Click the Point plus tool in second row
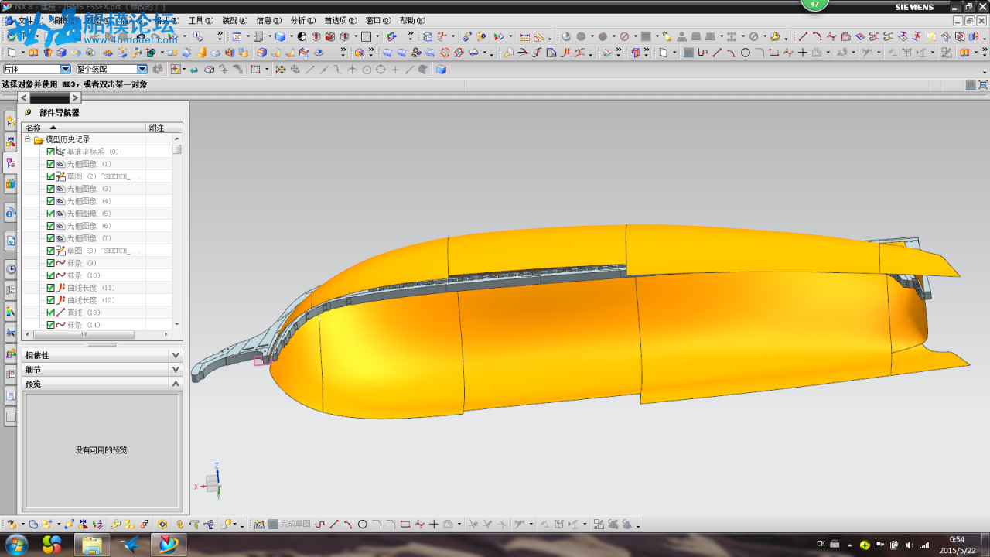This screenshot has height=557, width=990. (x=802, y=53)
